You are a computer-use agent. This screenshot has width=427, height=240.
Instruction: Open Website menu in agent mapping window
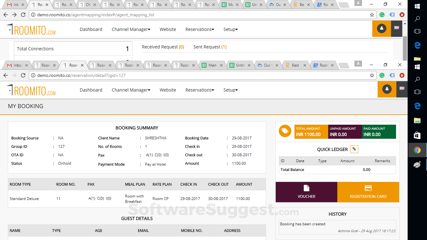click(x=168, y=29)
